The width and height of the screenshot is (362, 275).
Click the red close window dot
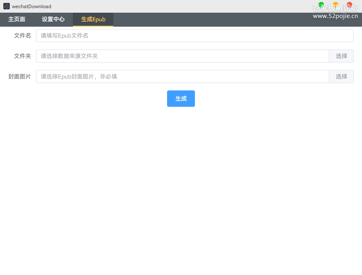click(350, 5)
